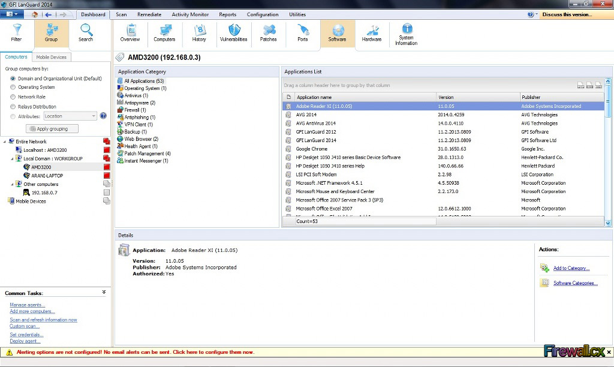Select the Group tool
The width and height of the screenshot is (614, 367).
tap(52, 33)
